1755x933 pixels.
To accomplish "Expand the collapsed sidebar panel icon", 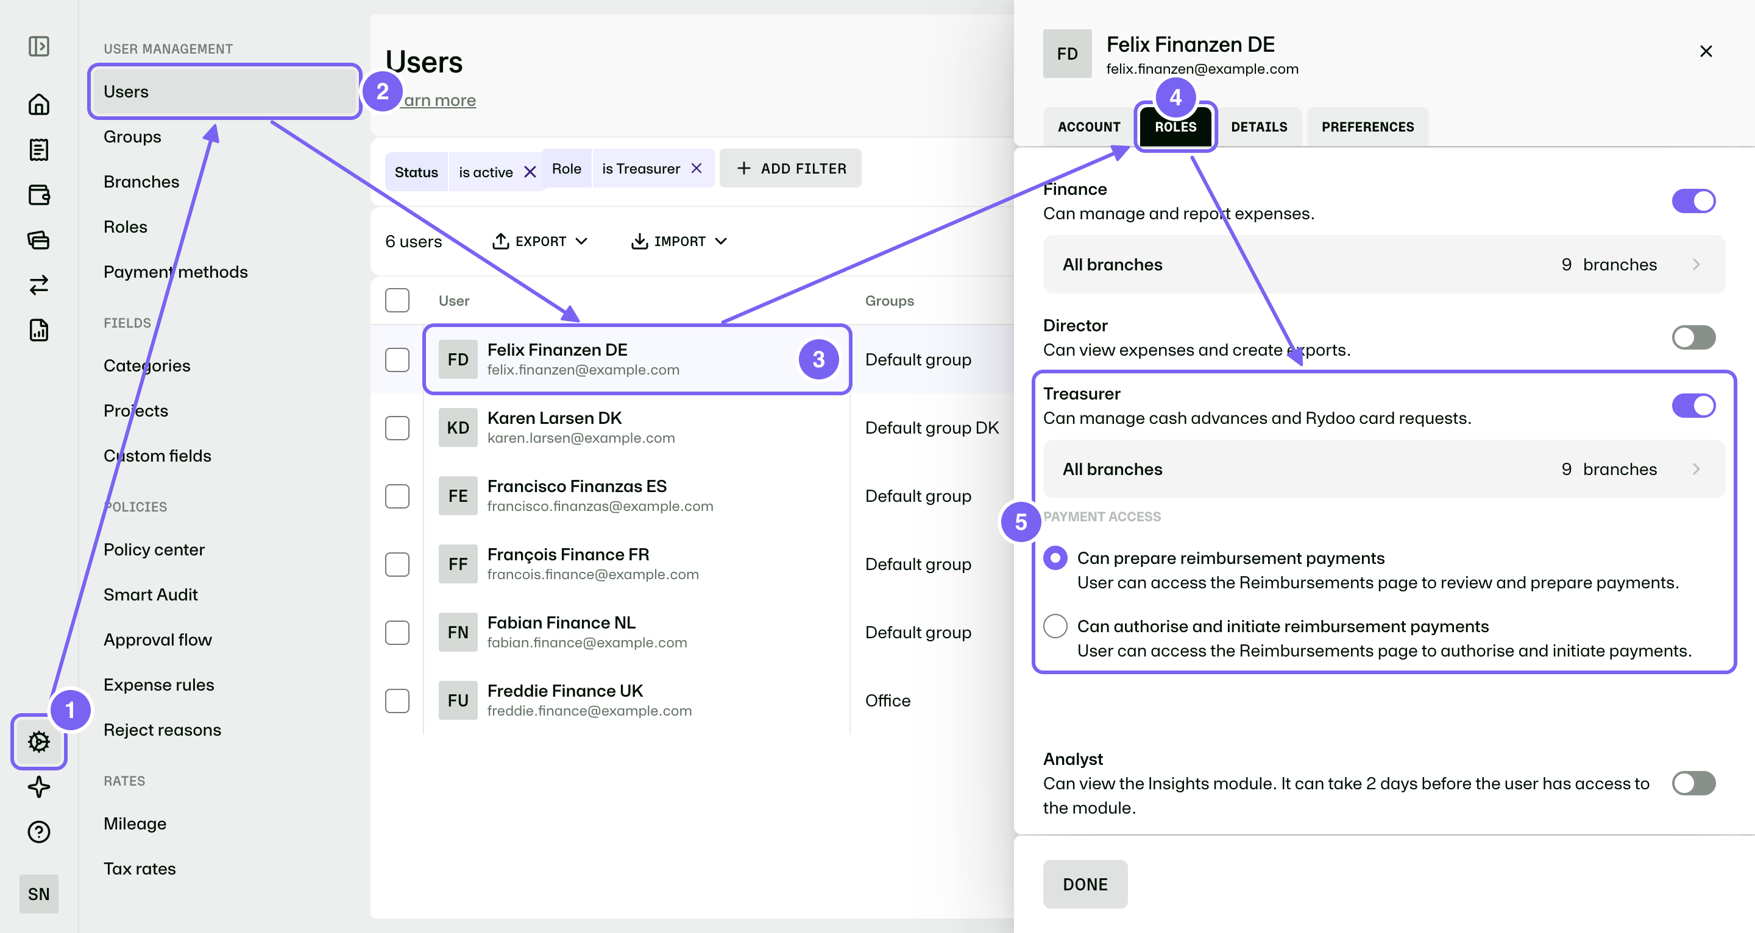I will click(39, 46).
